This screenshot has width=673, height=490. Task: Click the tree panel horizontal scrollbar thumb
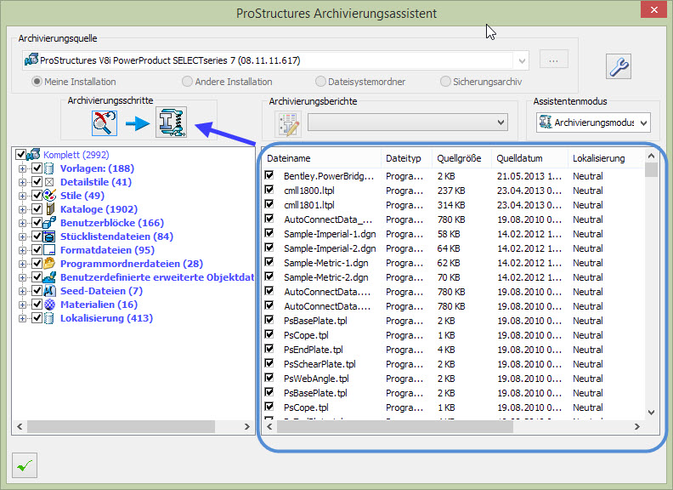[x=121, y=426]
